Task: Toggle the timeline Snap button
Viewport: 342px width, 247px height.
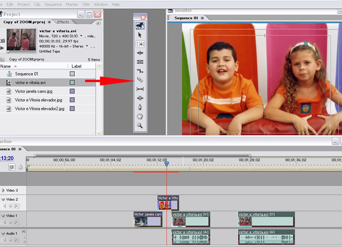Action: [x=11, y=167]
